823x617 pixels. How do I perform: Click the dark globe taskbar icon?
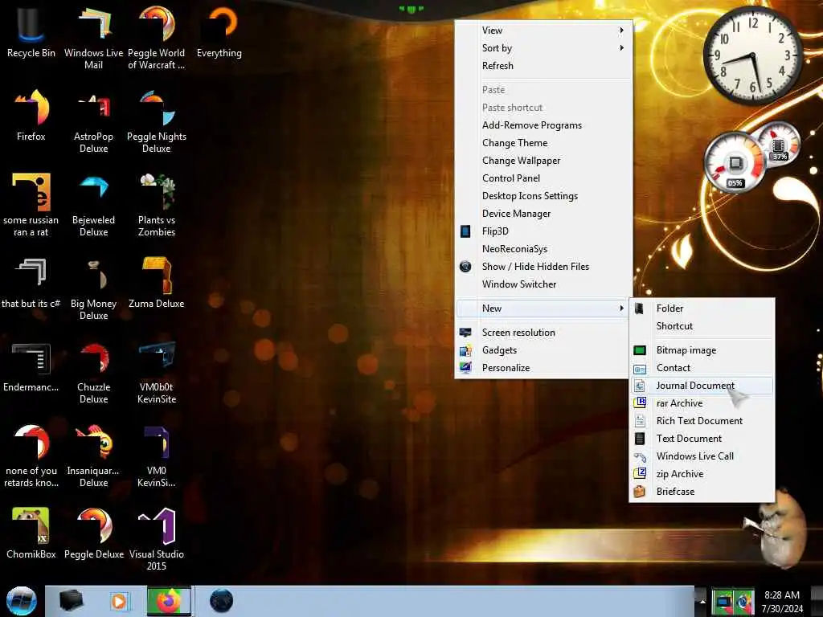click(221, 601)
